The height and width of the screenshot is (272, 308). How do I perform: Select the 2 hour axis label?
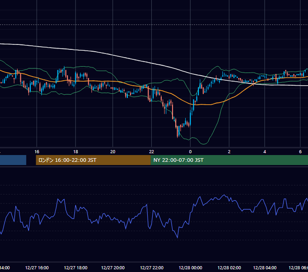point(229,152)
